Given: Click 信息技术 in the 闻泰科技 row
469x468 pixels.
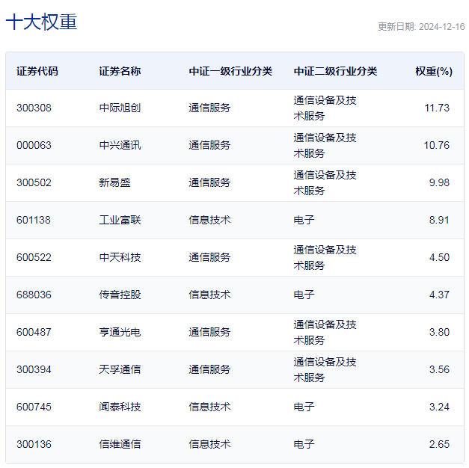Looking at the screenshot, I should pos(209,407).
